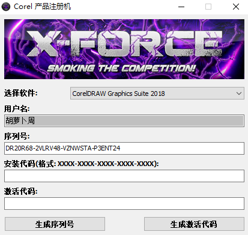Click the window title text Corel 产品注册机
Image resolution: width=248 pixels, height=235 pixels.
click(42, 7)
